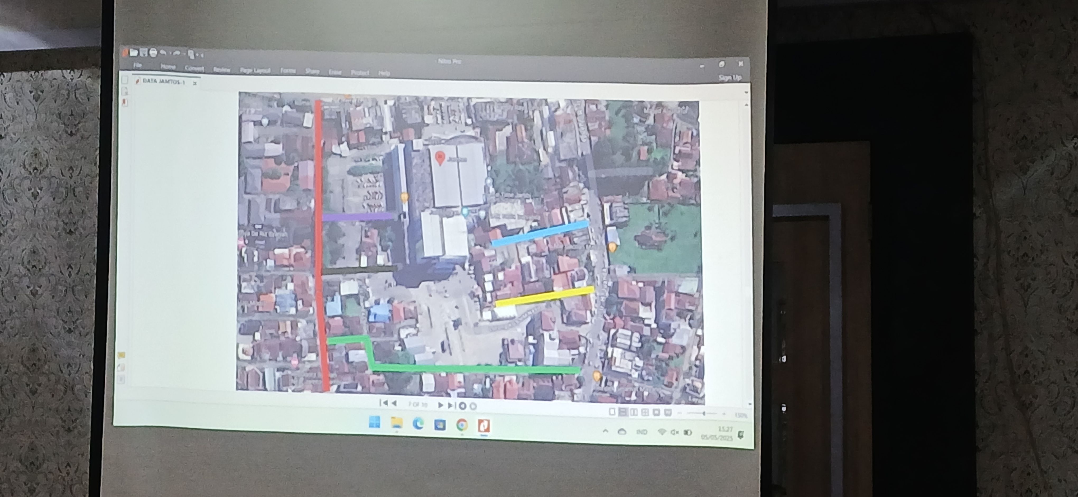Click the Save icon in quick access toolbar
Image resolution: width=1078 pixels, height=497 pixels.
click(143, 52)
